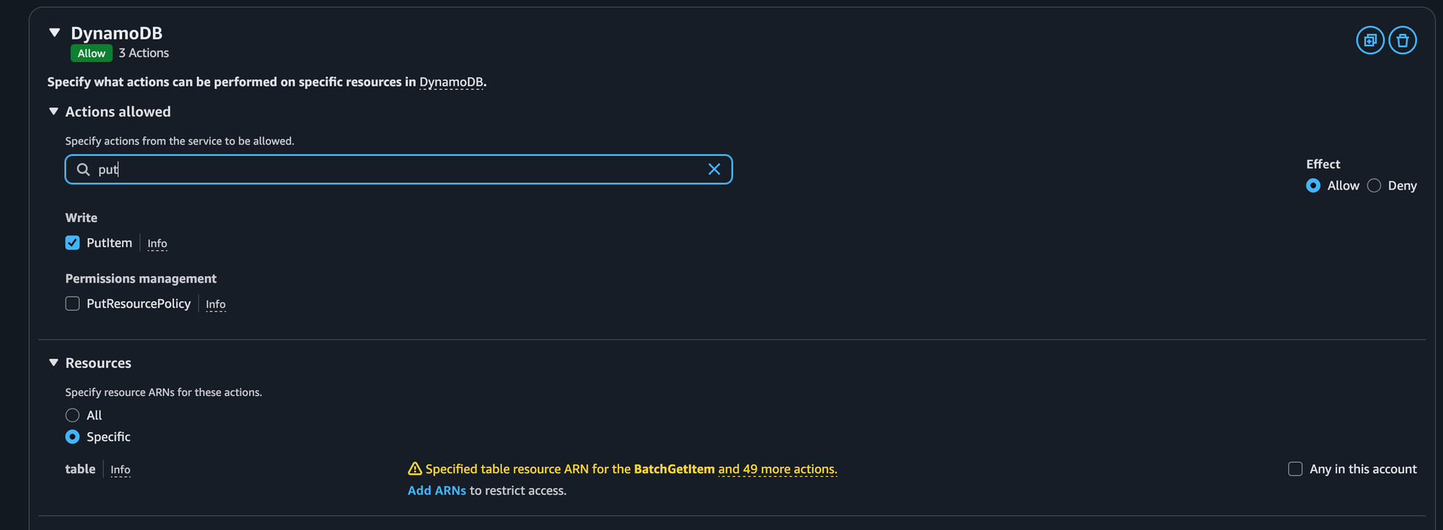This screenshot has height=530, width=1443.
Task: Enable Any in this account checkbox
Action: [x=1295, y=469]
